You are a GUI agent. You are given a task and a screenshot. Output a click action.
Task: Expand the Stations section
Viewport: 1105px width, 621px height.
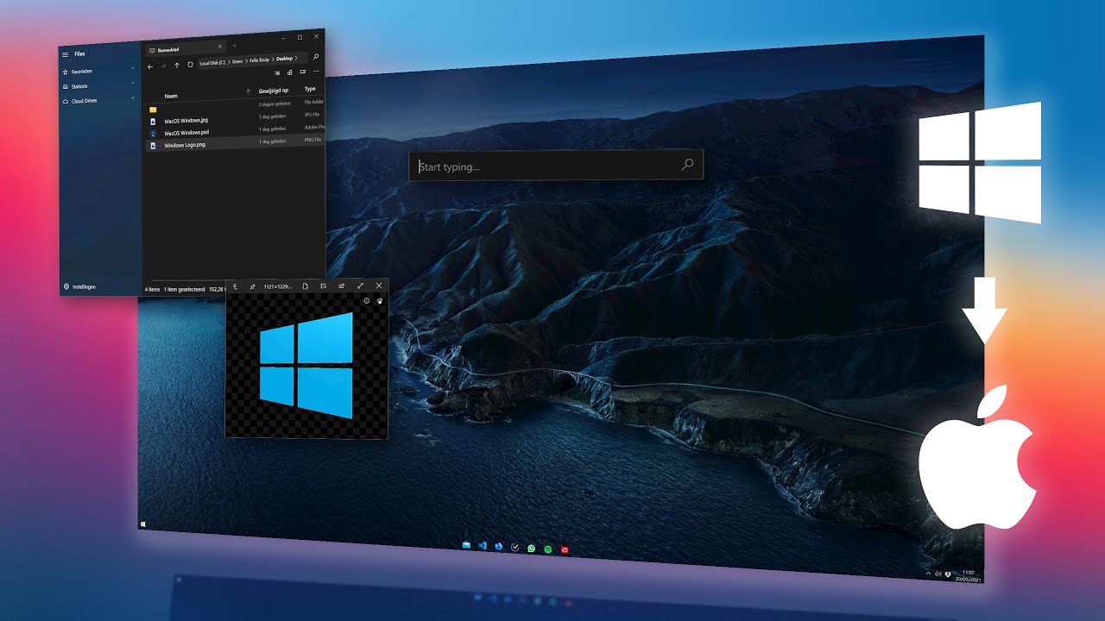click(x=133, y=84)
